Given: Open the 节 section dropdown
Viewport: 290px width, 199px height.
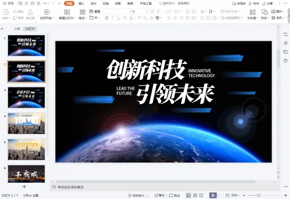Looking at the screenshot, I should 94,18.
